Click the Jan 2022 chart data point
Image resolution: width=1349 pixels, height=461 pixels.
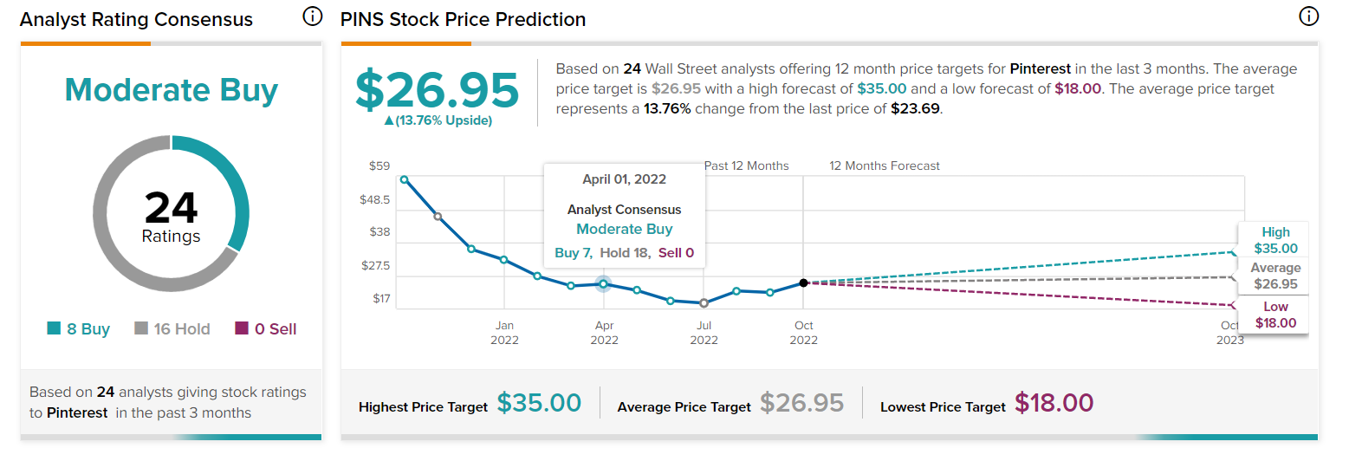point(504,260)
